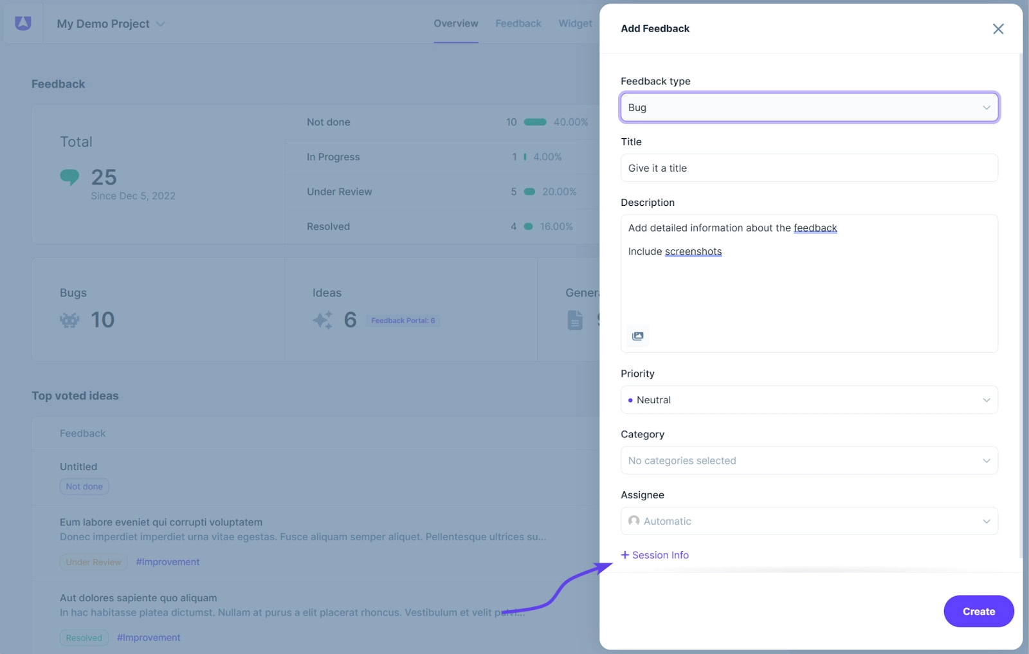This screenshot has height=654, width=1029.
Task: Open the Priority dropdown set to Neutral
Action: click(808, 400)
